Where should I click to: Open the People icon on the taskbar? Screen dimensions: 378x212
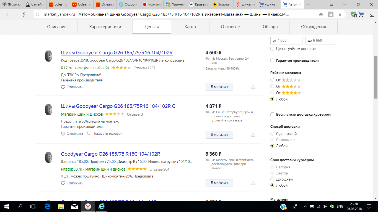(x=295, y=206)
